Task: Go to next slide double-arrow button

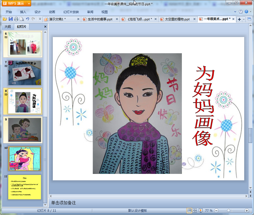Action: point(250,196)
